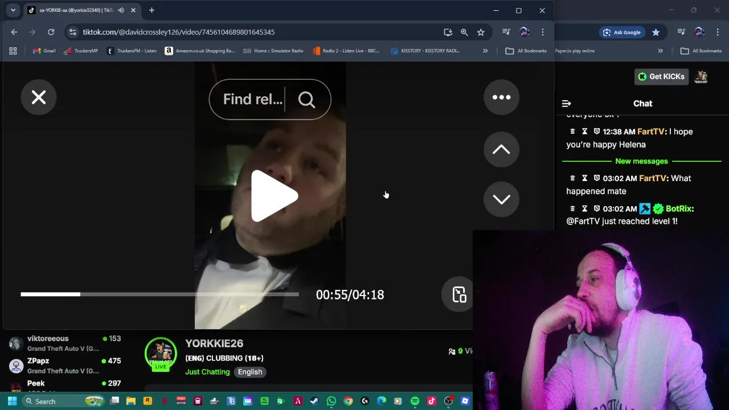
Task: Open the three-dots more options on TikTok video
Action: pyautogui.click(x=501, y=97)
